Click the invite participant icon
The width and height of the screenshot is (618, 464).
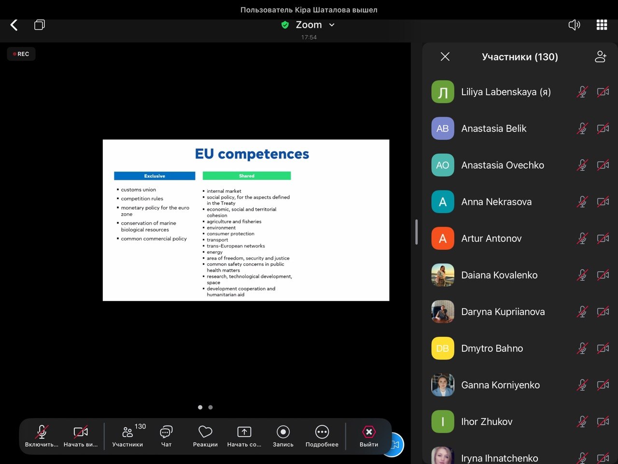(600, 57)
